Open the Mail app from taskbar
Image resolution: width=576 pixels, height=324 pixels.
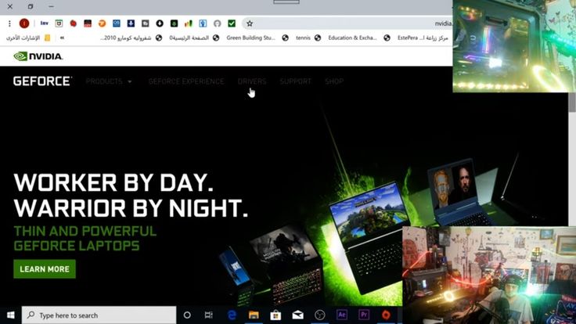[298, 315]
